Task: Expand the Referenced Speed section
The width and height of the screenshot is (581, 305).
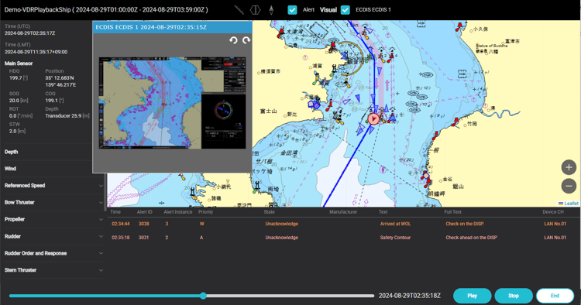Action: coord(53,186)
